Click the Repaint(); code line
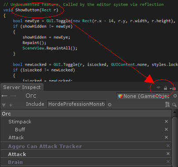178x167 pixels. click(34, 43)
